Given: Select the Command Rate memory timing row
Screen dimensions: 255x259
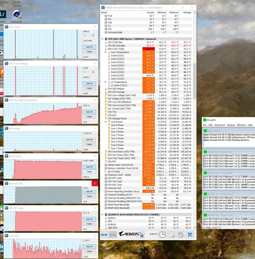Looking at the screenshot, I should point(146,32).
